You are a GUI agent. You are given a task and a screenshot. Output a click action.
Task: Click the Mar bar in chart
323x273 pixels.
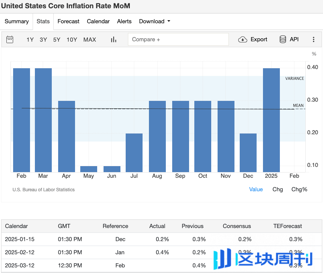[x=43, y=120]
